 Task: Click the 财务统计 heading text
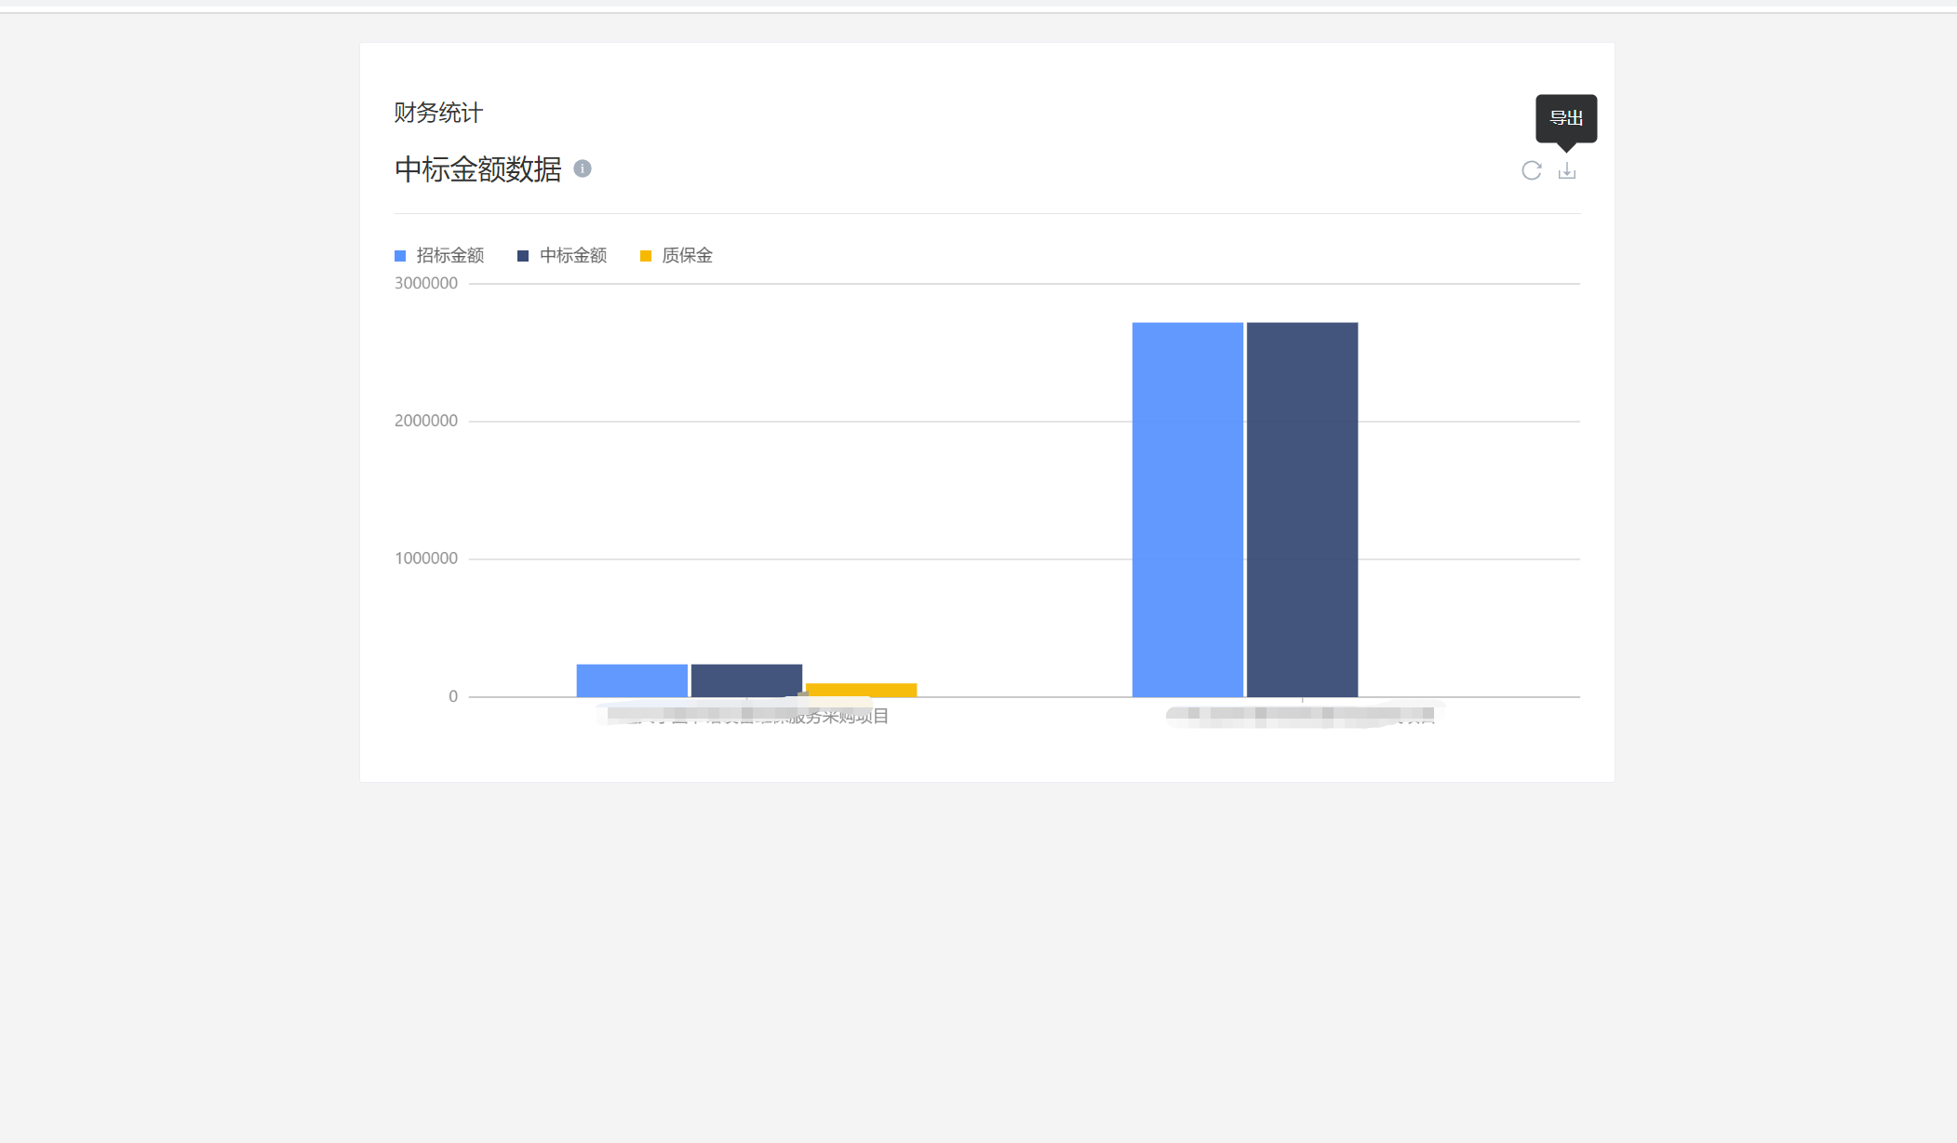point(438,113)
